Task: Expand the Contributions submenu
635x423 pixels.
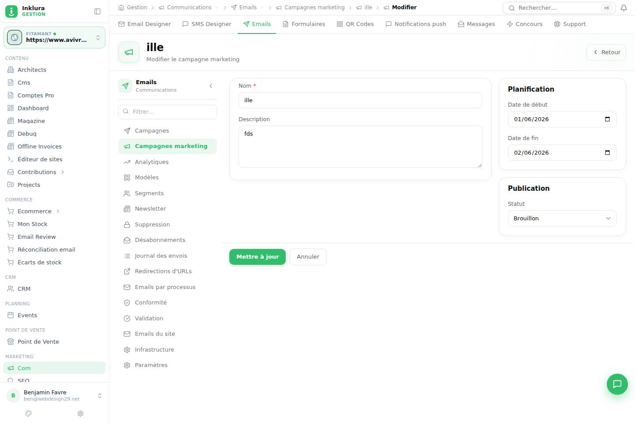Action: click(63, 172)
